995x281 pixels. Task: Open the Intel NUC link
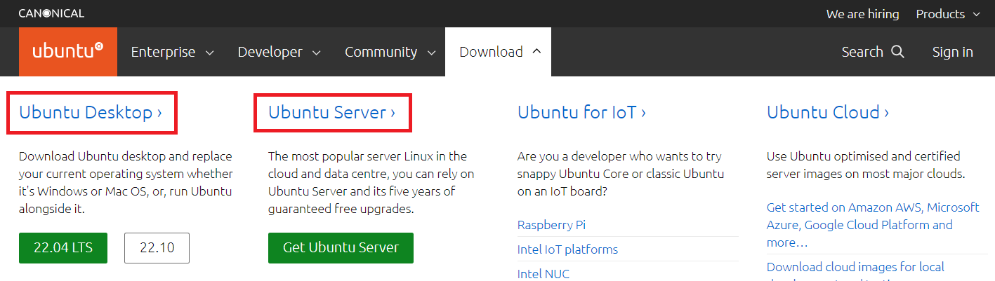click(543, 273)
